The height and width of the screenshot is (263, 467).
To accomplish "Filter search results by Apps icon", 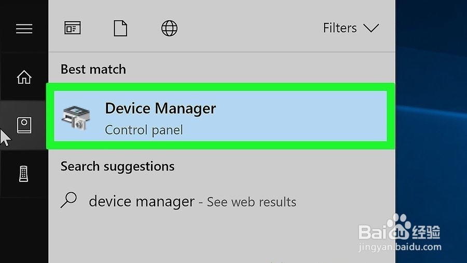I will 73,28.
